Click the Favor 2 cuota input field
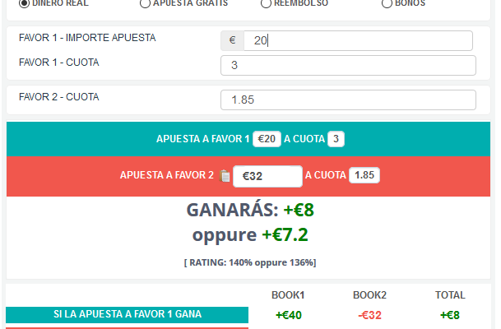This screenshot has height=329, width=501. pyautogui.click(x=348, y=100)
